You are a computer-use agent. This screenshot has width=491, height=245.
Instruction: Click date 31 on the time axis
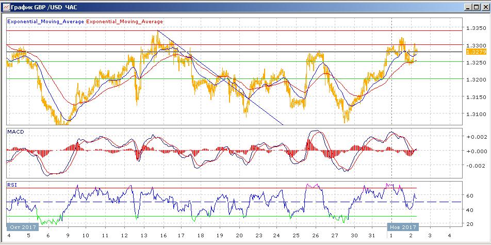[372, 235]
